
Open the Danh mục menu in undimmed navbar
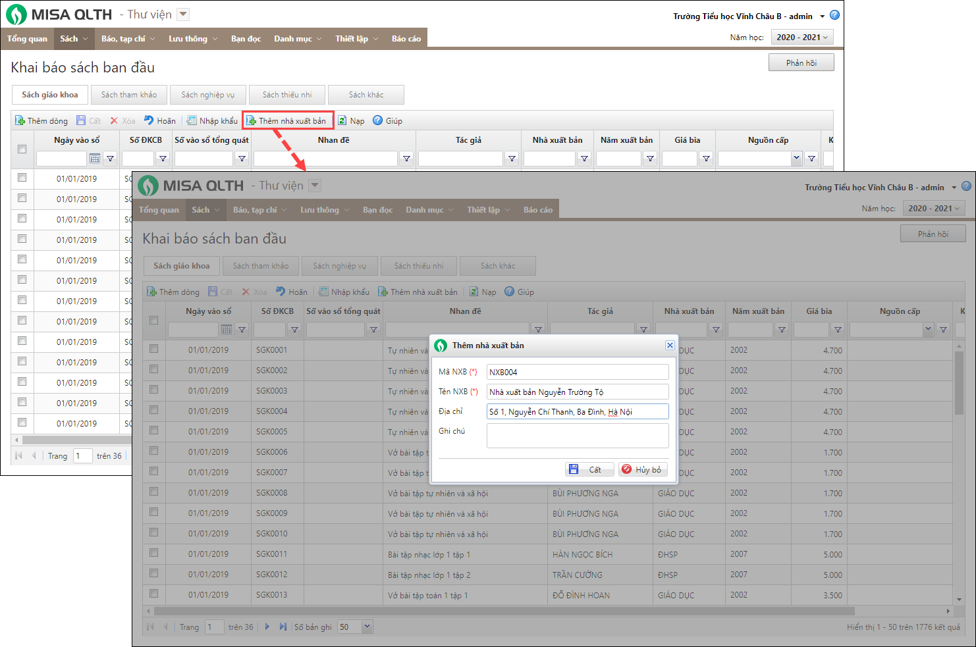[x=298, y=39]
